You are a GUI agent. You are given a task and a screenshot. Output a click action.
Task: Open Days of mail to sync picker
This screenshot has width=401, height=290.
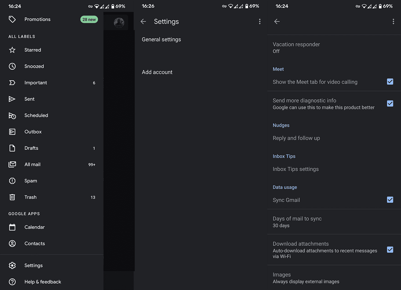(x=297, y=222)
